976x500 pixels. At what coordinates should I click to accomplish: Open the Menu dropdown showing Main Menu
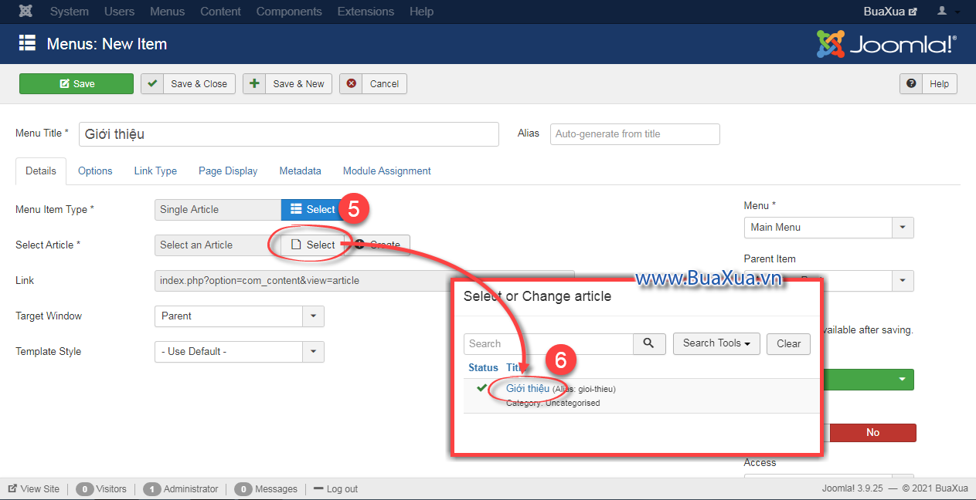click(x=828, y=227)
